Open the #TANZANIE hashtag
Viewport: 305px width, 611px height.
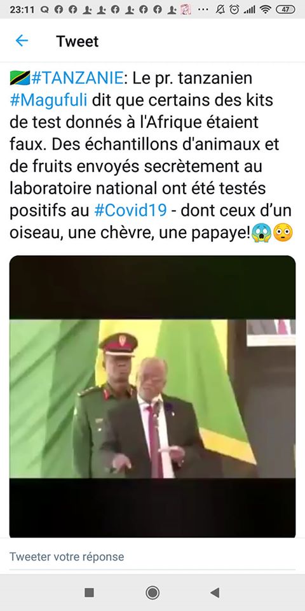77,78
